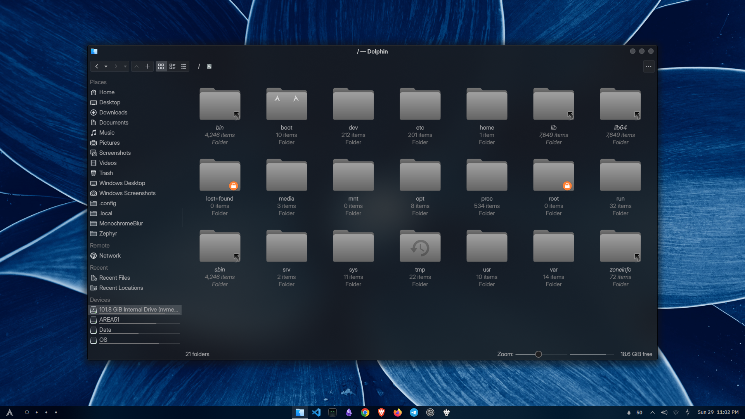Mount the AREA51 drive under Devices
Viewport: 745px width, 419px height.
point(109,320)
